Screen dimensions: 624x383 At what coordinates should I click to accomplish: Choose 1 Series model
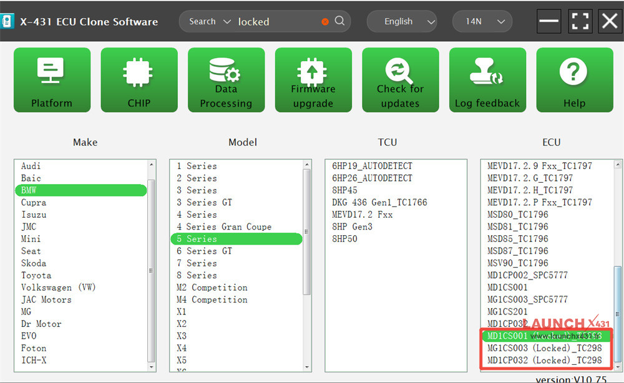(197, 166)
